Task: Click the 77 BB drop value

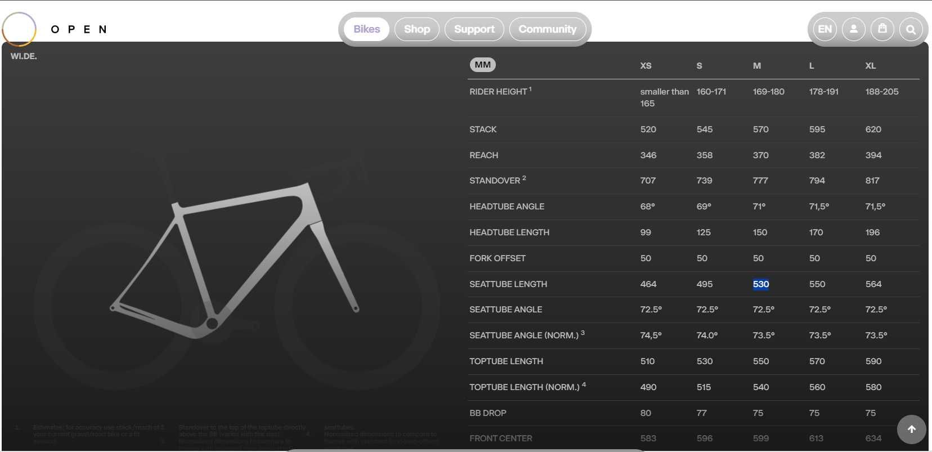Action: pyautogui.click(x=701, y=413)
